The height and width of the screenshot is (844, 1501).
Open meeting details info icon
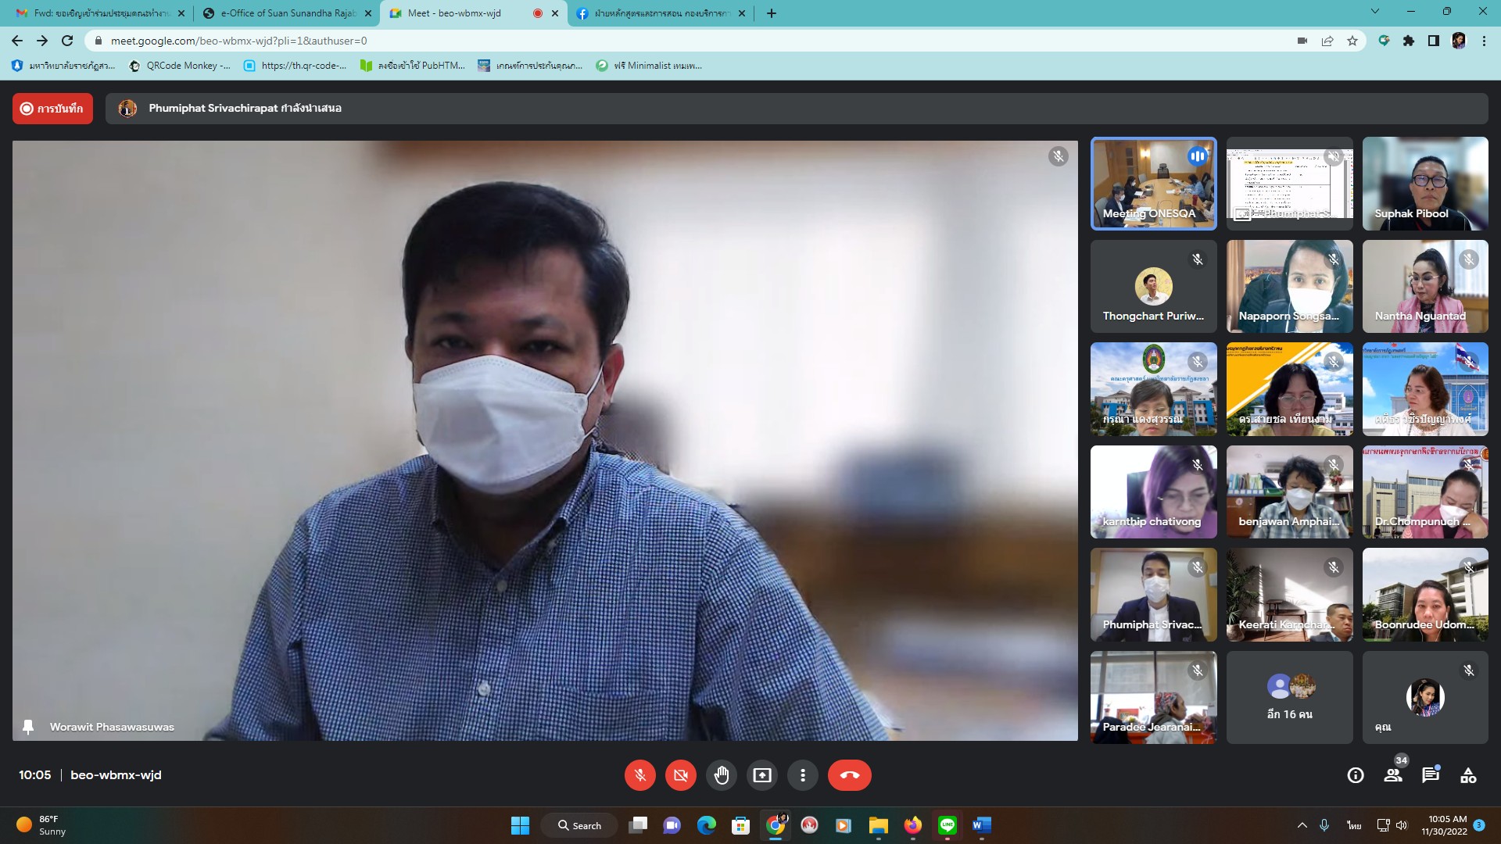pyautogui.click(x=1355, y=775)
